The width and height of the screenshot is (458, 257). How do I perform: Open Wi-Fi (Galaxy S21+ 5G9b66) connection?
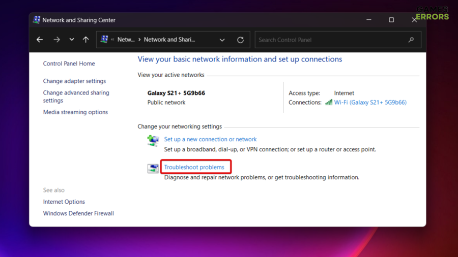370,102
